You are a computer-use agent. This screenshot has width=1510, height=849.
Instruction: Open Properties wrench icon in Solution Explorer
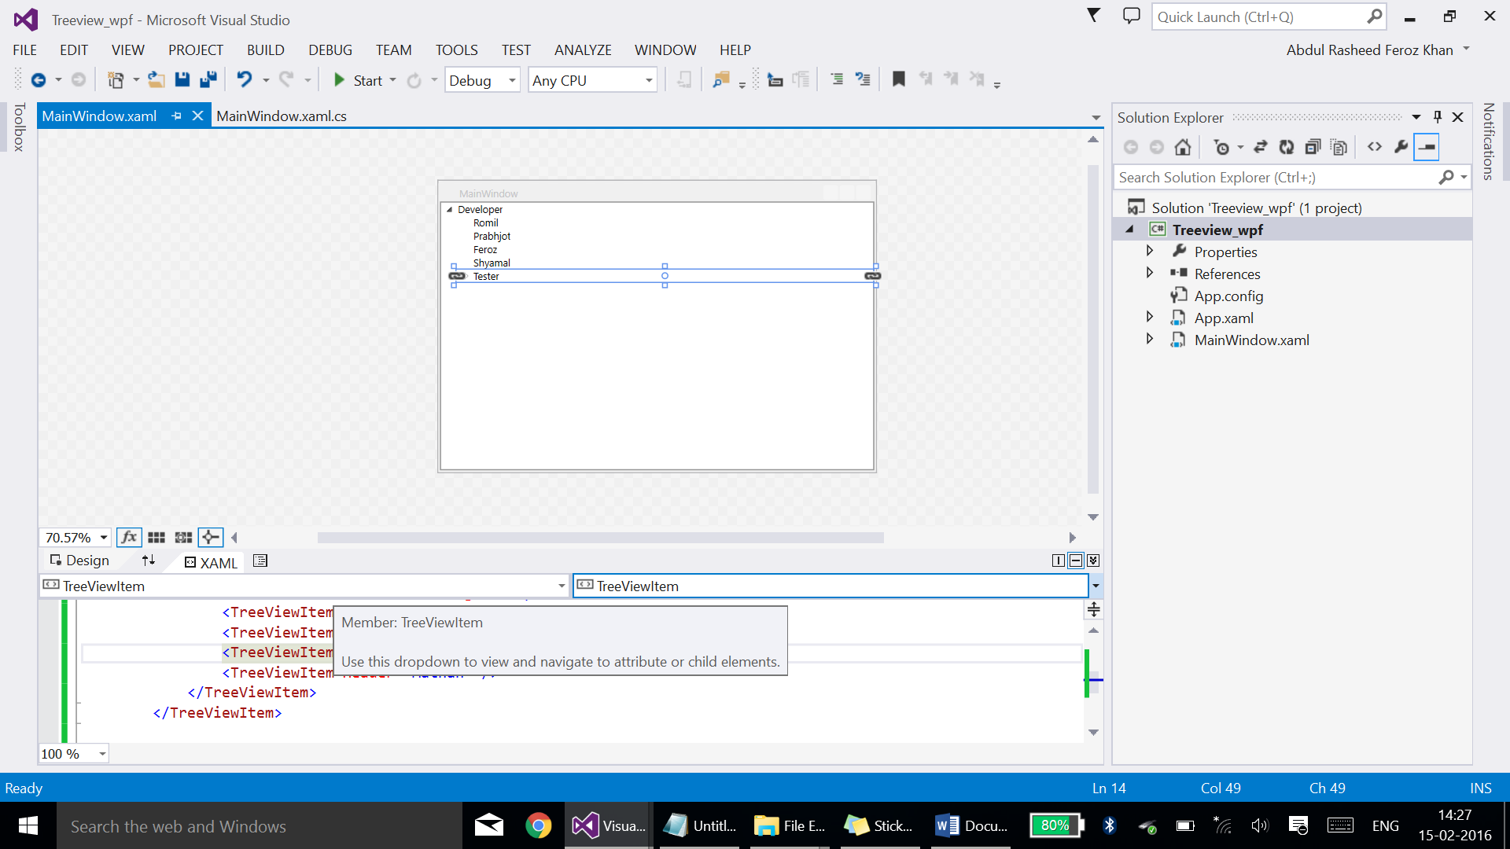pyautogui.click(x=1401, y=147)
